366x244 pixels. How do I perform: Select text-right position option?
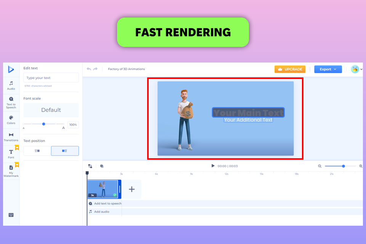coord(65,151)
